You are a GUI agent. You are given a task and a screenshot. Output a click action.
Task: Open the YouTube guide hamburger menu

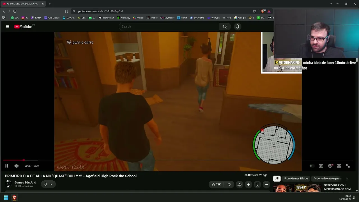[8, 27]
